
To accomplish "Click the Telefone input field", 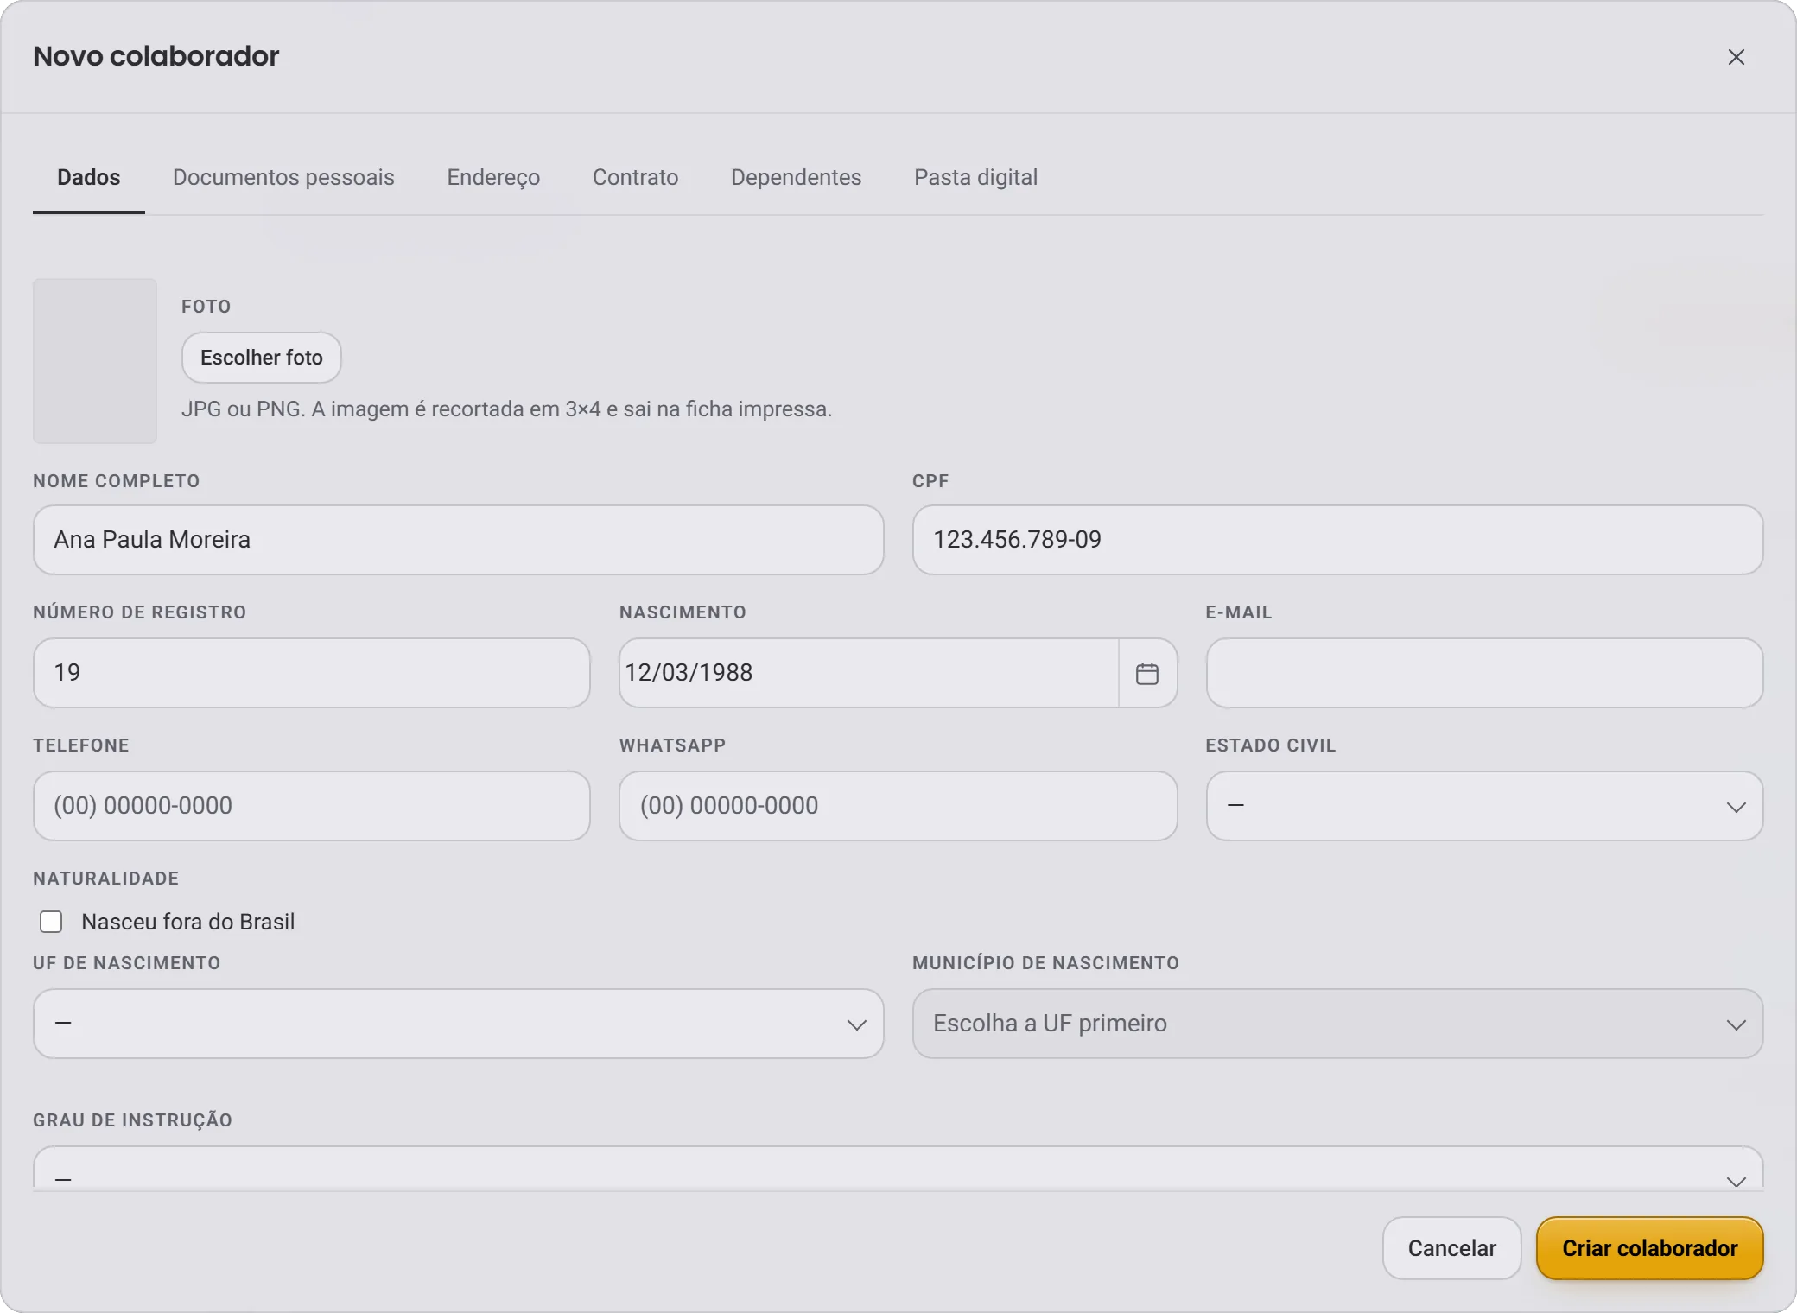I will click(311, 806).
